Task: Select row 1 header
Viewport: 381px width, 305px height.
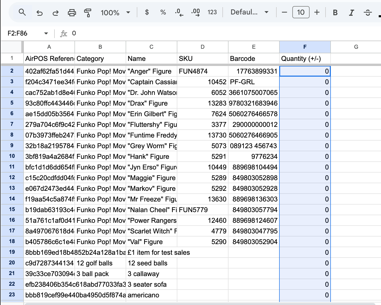Action: (x=12, y=58)
